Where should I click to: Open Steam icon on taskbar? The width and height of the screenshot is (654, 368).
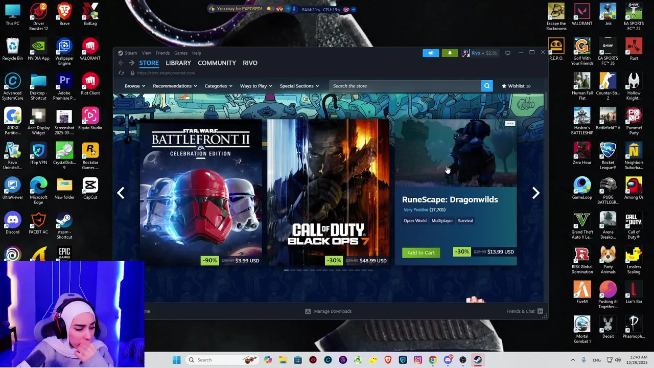tap(478, 360)
